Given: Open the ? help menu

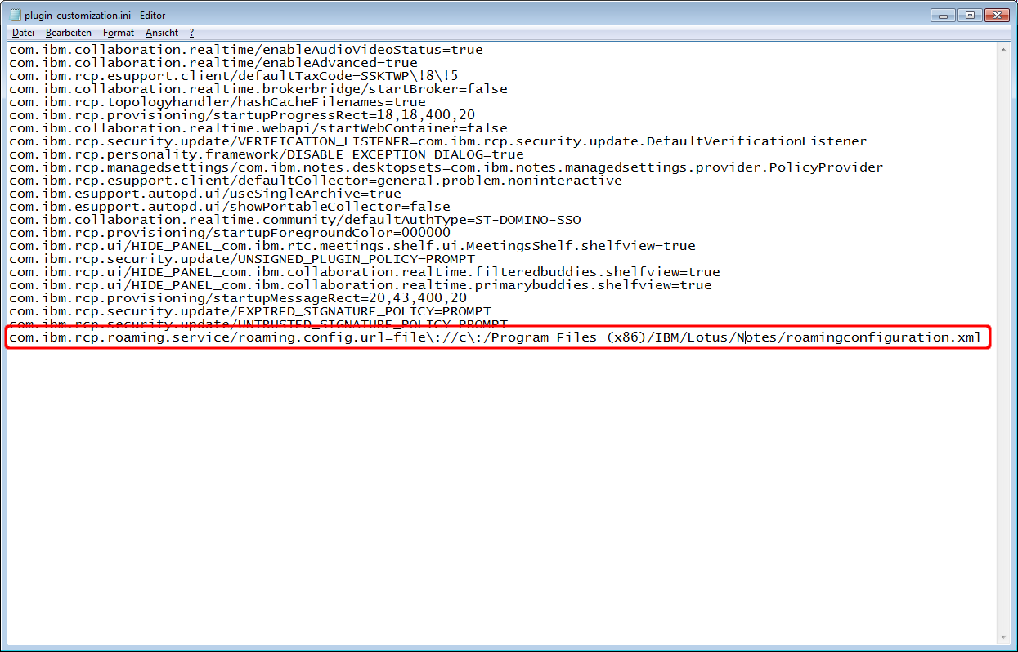Looking at the screenshot, I should click(191, 33).
